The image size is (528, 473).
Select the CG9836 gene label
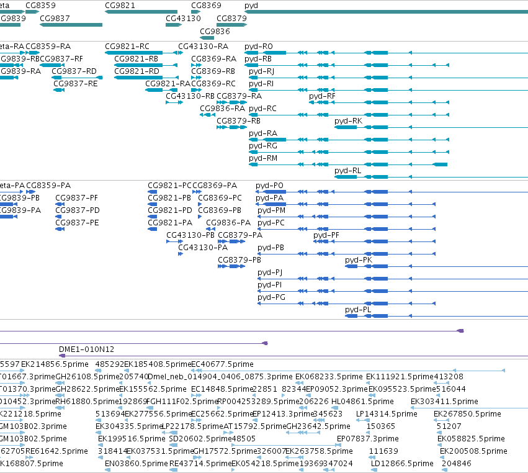215,31
